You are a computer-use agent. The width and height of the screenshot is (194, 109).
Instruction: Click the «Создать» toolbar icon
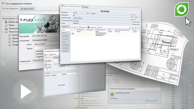46,64
